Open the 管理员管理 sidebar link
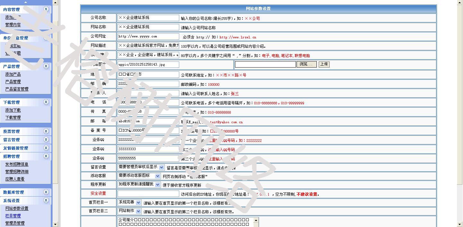The image size is (463, 227). pos(15,223)
